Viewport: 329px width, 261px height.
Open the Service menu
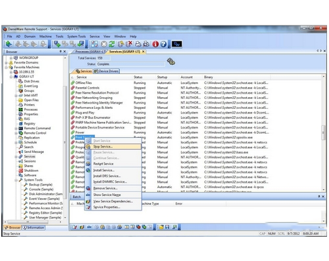click(94, 37)
